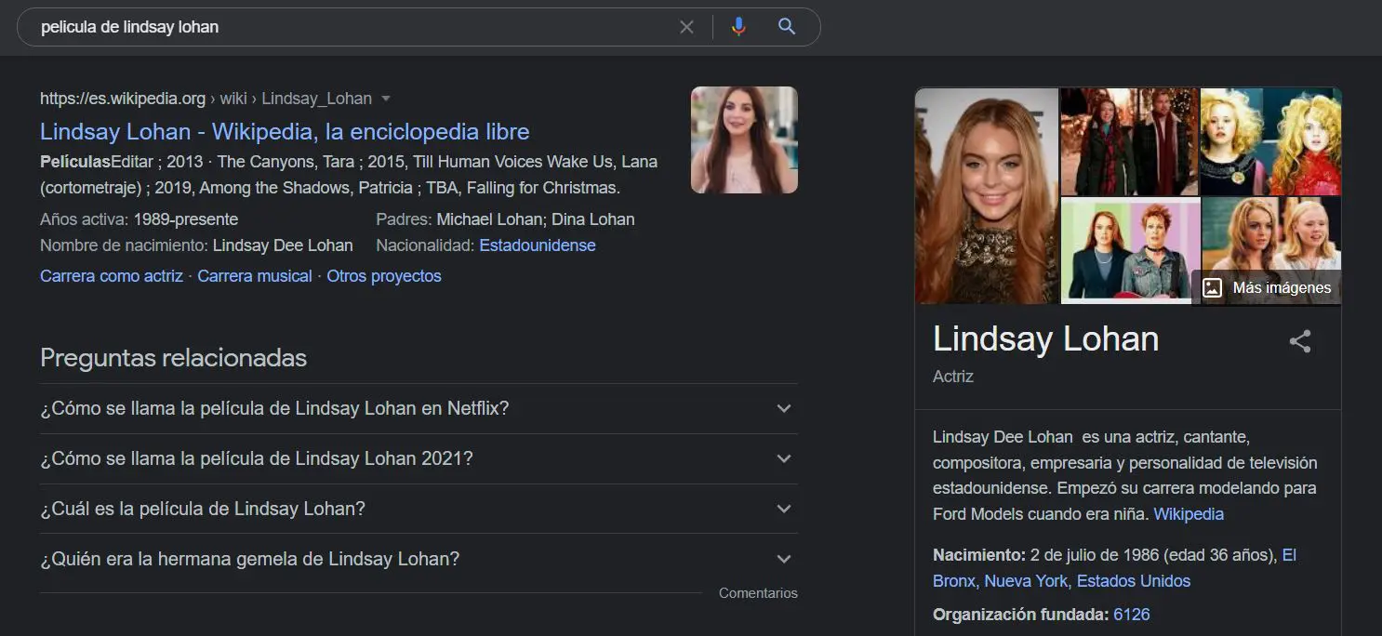Open the Otros proyectos link
The height and width of the screenshot is (636, 1382).
(x=384, y=276)
